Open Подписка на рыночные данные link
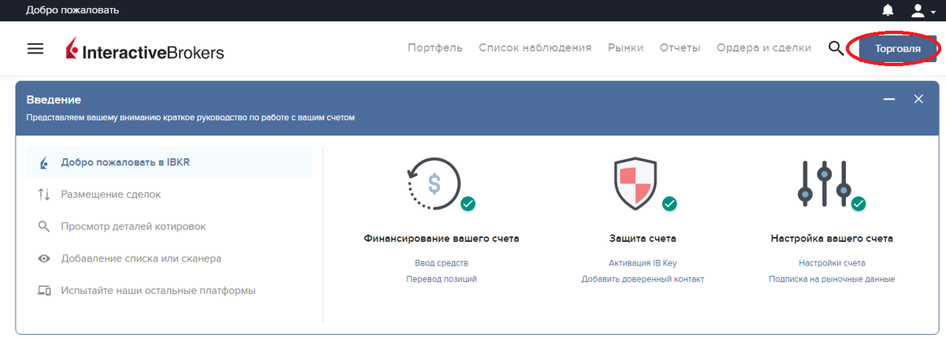The image size is (946, 338). tap(832, 279)
